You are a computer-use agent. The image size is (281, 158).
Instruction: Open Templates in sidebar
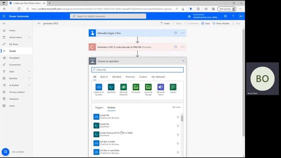(14, 58)
